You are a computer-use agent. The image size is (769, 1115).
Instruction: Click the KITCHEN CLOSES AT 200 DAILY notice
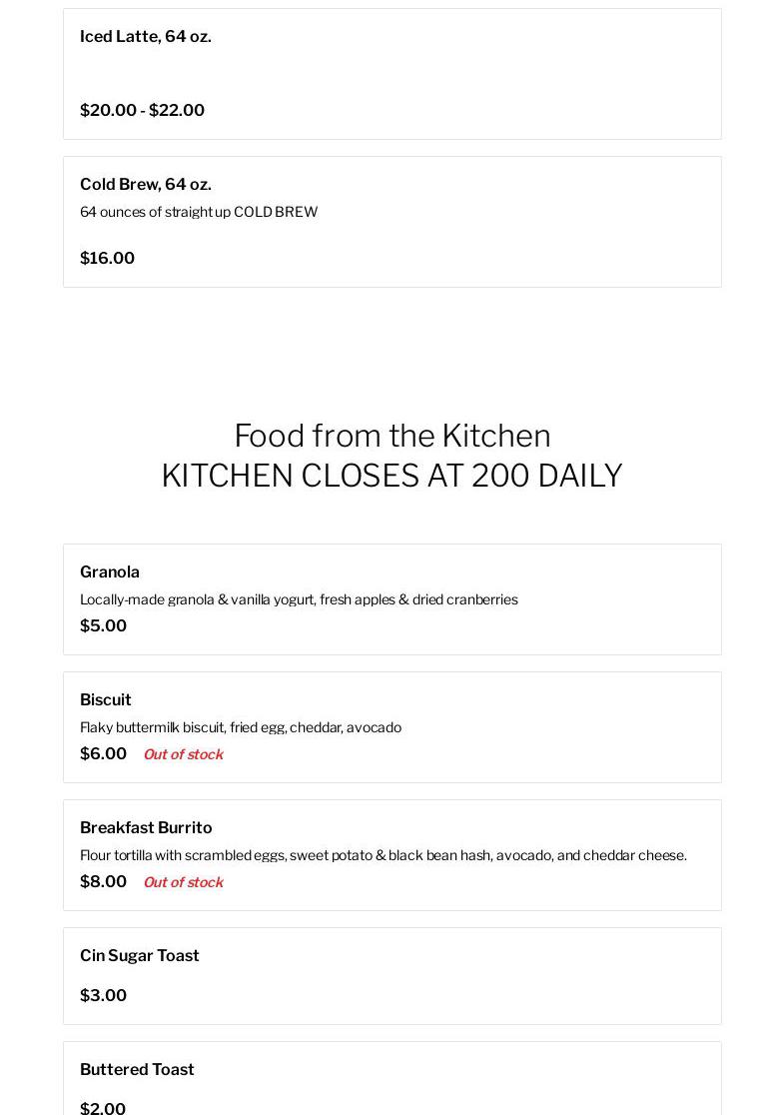pyautogui.click(x=391, y=476)
